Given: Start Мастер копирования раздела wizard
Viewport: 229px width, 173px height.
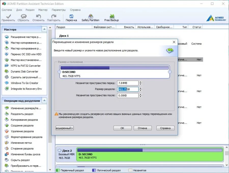Looking at the screenshot, I should click(23, 49).
